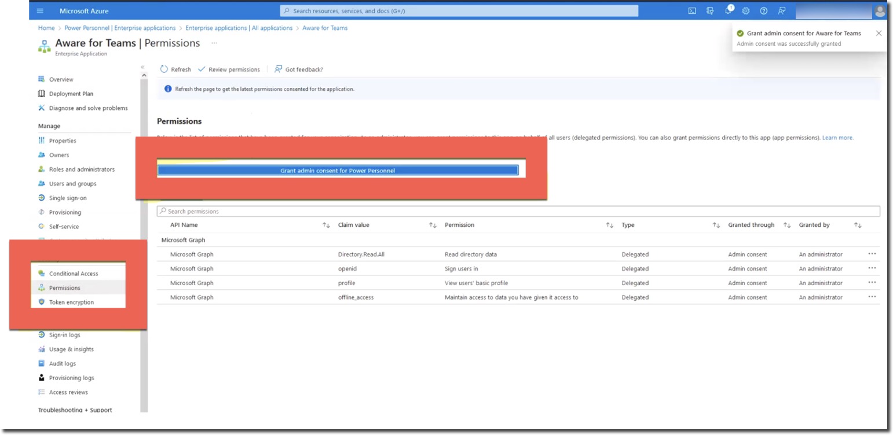Image resolution: width=893 pixels, height=435 pixels.
Task: Open more options for Directory.Read.All row
Action: [872, 254]
